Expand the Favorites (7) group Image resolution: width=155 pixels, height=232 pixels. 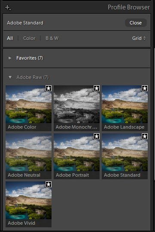tap(10, 58)
